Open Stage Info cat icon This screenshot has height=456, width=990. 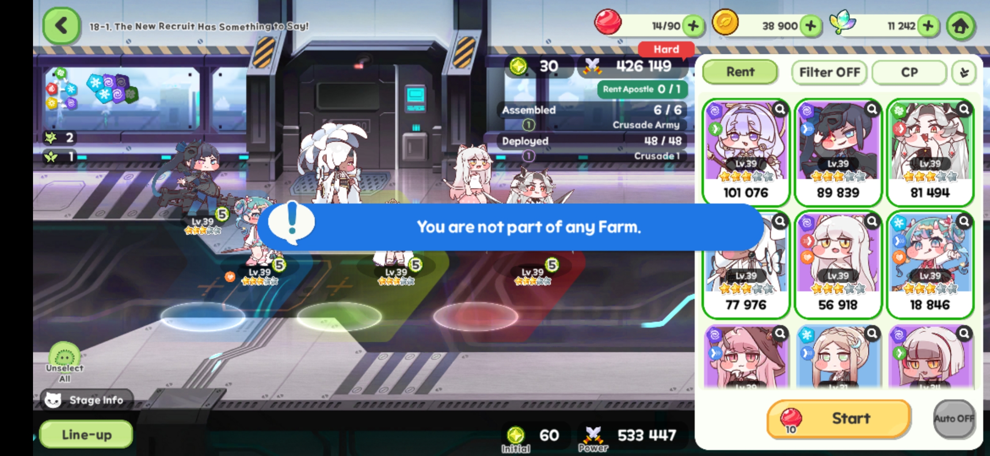click(x=53, y=399)
